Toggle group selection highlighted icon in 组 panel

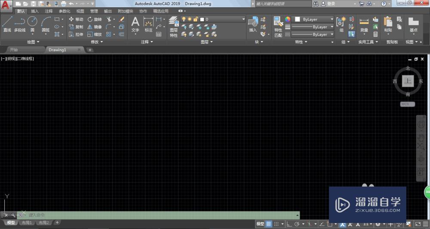[x=352, y=34]
